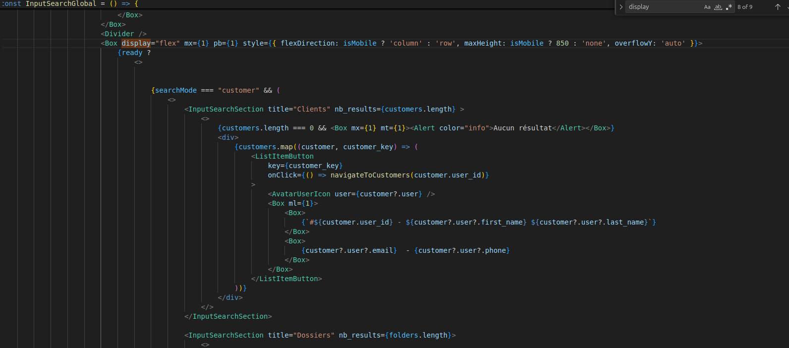Viewport: 789px width, 348px height.
Task: Click the closing ListItemButton tag
Action: tap(288, 279)
